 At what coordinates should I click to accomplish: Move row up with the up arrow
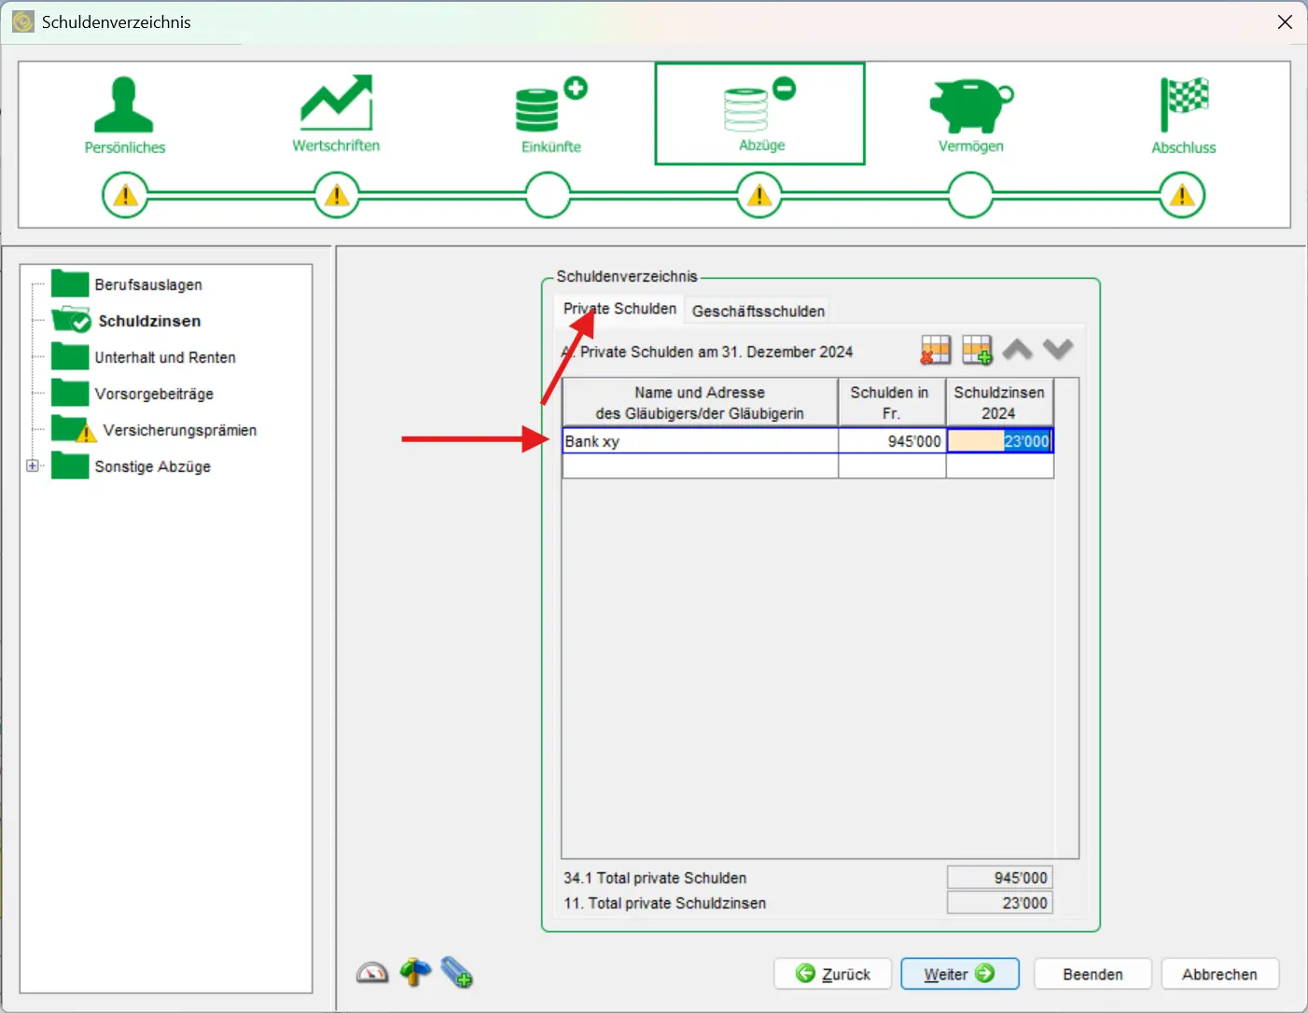pyautogui.click(x=1017, y=350)
